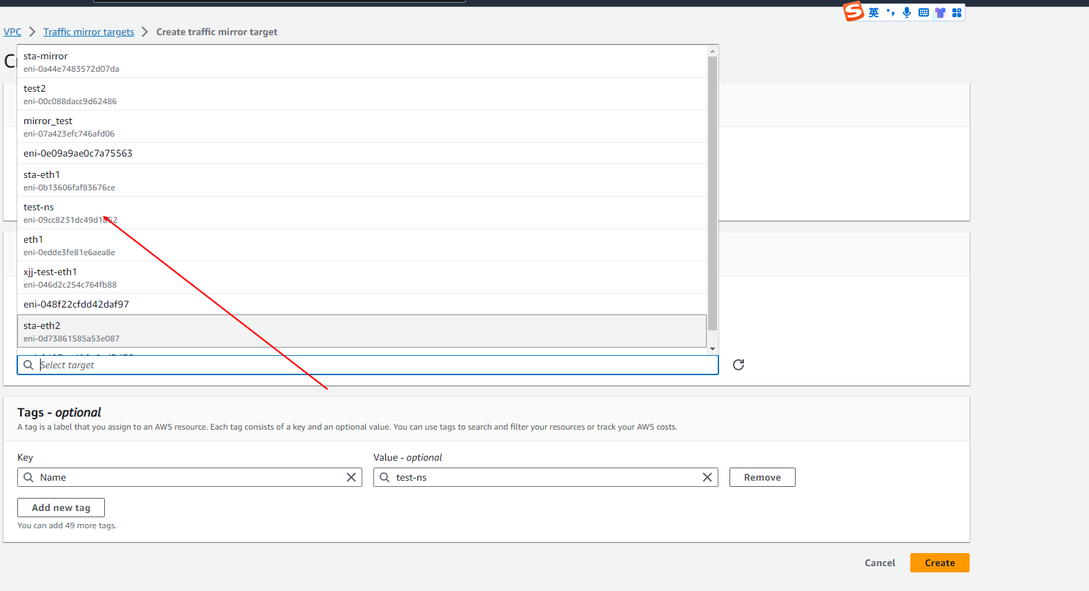Image resolution: width=1089 pixels, height=591 pixels.
Task: Click the scroll-up arrow of target list
Action: point(713,51)
